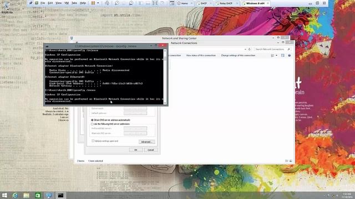Screen dimensions: 355x199
Task: Click the command prompt scroll down arrow
Action: 165,103
